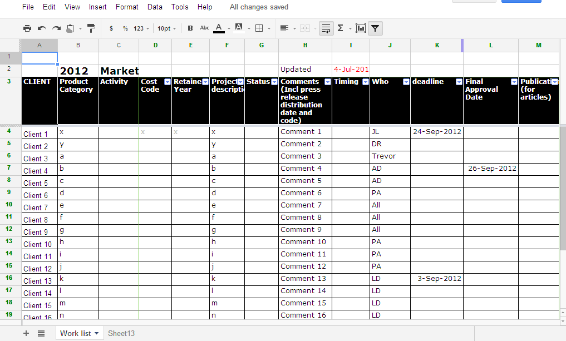Open the Format menu
This screenshot has height=341, width=566.
127,7
